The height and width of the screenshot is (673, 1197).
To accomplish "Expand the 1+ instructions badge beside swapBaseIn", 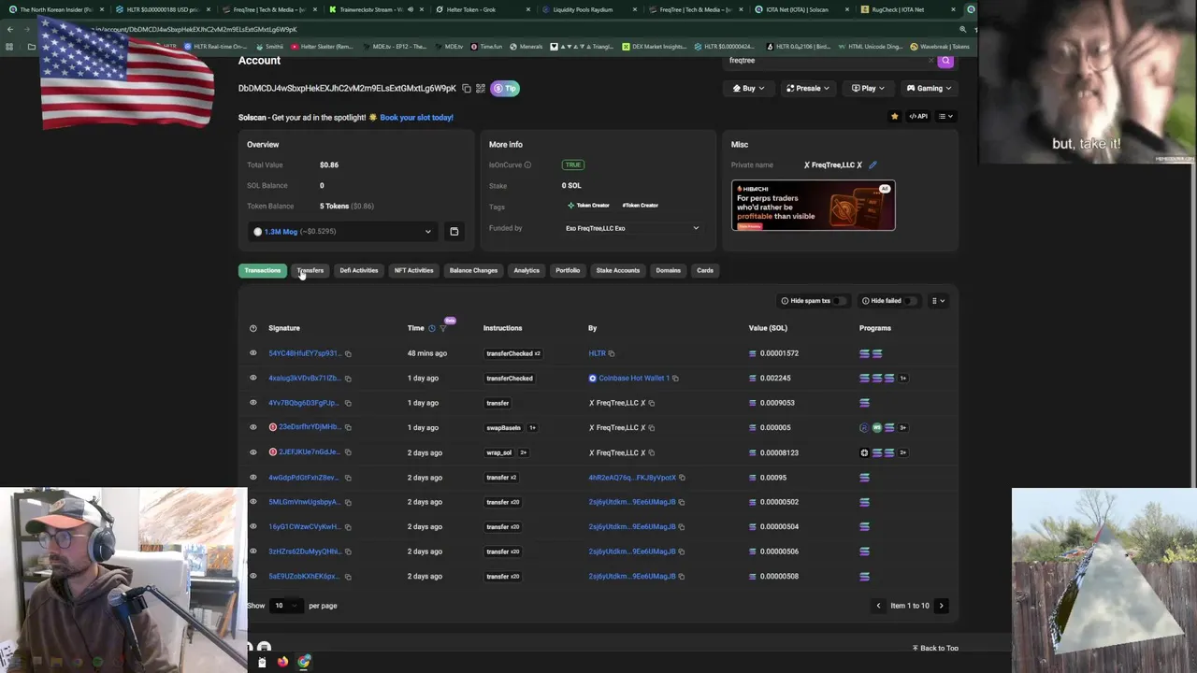I will click(532, 428).
